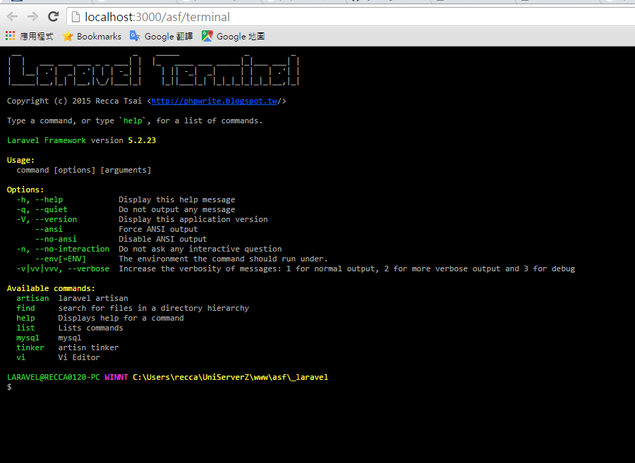This screenshot has width=635, height=463.
Task: Focus the localhost:3000/asf/terminal address bar
Action: tap(351, 17)
